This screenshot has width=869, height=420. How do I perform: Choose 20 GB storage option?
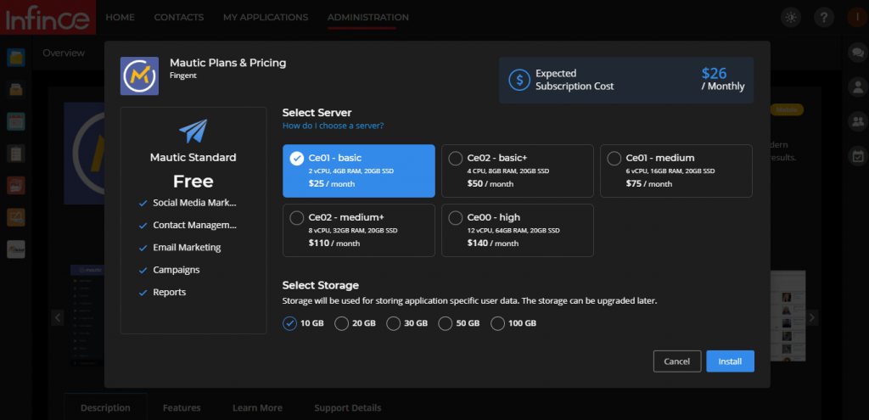pyautogui.click(x=342, y=323)
